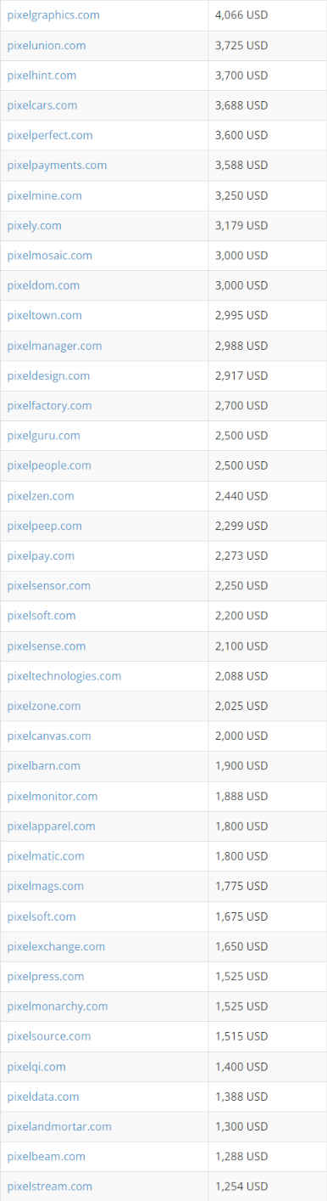Screen dimensions: 327x1201
Task: Open pixelhint.com listing
Action: 42,76
